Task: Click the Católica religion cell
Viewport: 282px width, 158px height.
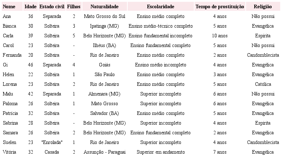Action: (263, 84)
